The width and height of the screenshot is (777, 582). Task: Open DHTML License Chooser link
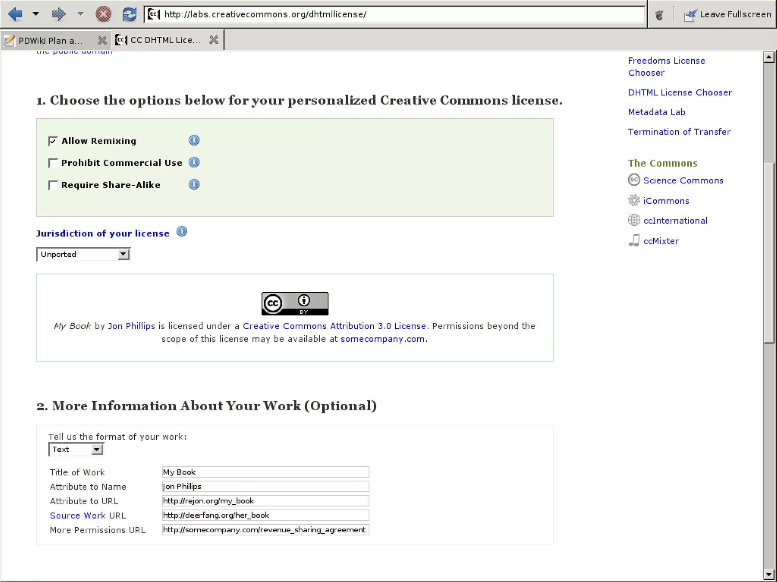click(x=680, y=93)
